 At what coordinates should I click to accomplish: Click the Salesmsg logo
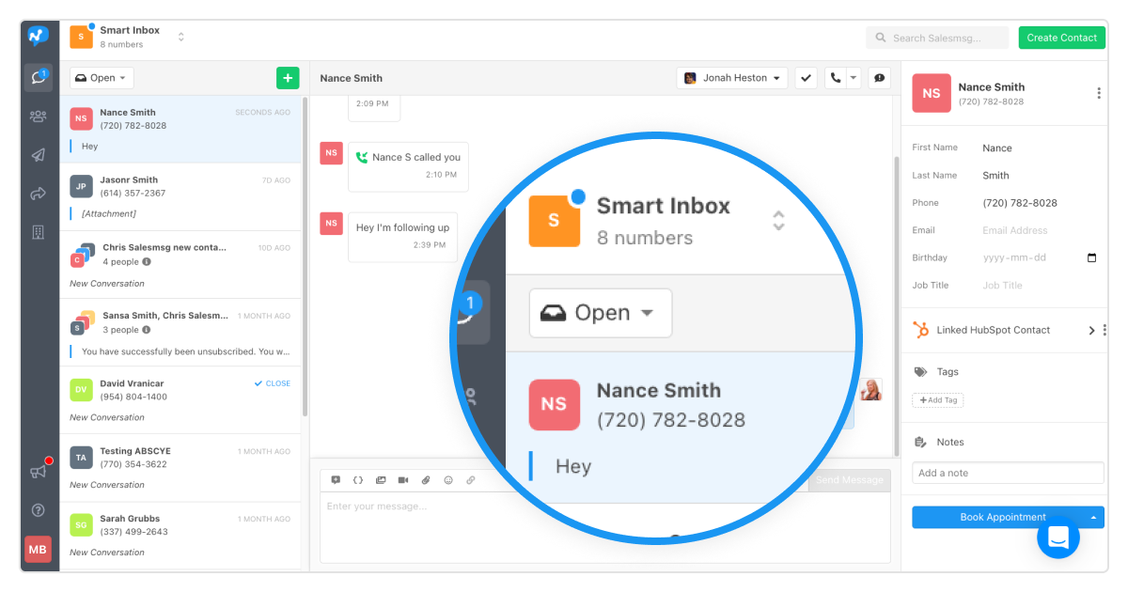click(x=38, y=37)
